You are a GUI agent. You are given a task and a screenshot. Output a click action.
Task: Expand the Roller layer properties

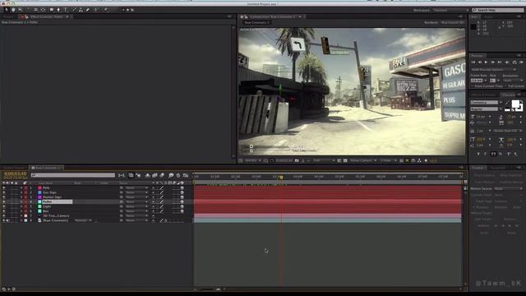[x=21, y=202]
